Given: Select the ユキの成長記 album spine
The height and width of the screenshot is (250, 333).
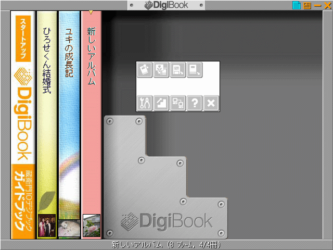Looking at the screenshot, I should (x=69, y=125).
